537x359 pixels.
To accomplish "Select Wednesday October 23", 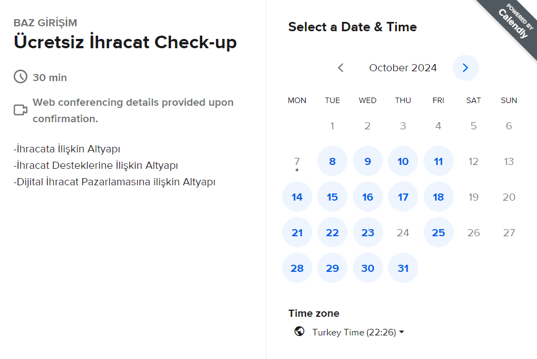I will (368, 232).
